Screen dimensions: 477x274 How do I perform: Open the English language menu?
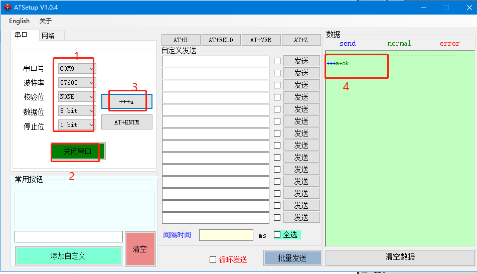pos(19,21)
